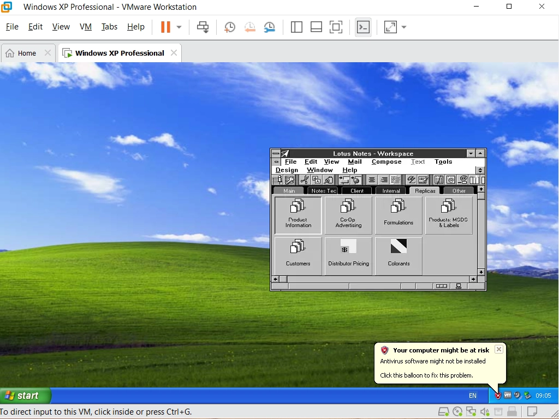Click the red security shield tray icon

click(498, 396)
